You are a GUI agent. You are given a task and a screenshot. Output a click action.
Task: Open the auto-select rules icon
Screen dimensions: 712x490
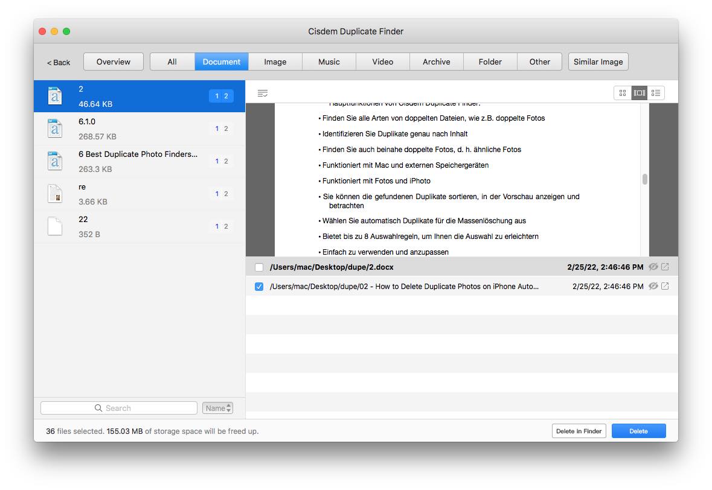pos(262,93)
